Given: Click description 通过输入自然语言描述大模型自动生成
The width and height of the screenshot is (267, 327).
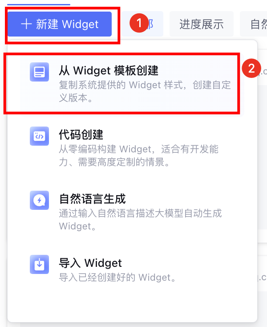Looking at the screenshot, I should coord(140,213).
